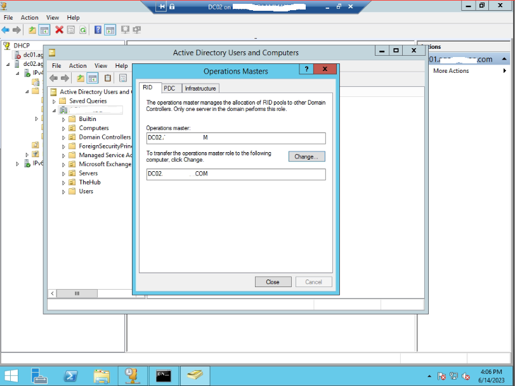Expand the Servers folder
This screenshot has width=515, height=386.
[x=63, y=174]
